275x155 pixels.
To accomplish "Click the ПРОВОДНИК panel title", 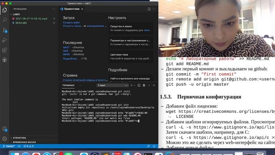I will (x=20, y=9).
